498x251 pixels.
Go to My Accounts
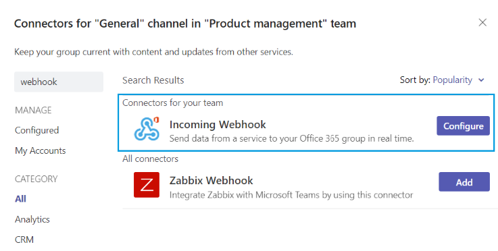41,150
